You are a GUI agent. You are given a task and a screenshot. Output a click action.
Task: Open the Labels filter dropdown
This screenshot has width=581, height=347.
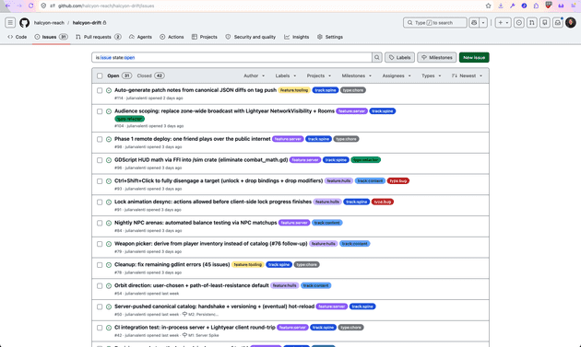286,75
